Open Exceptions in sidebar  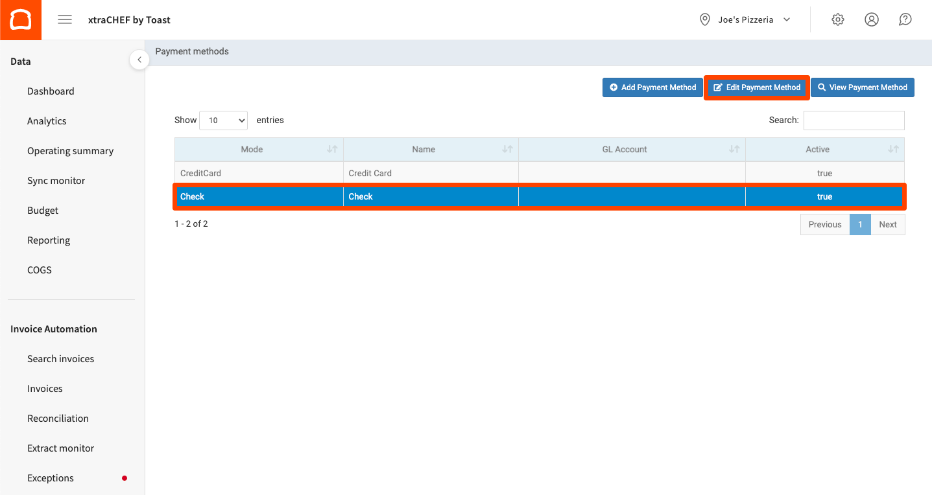point(51,478)
